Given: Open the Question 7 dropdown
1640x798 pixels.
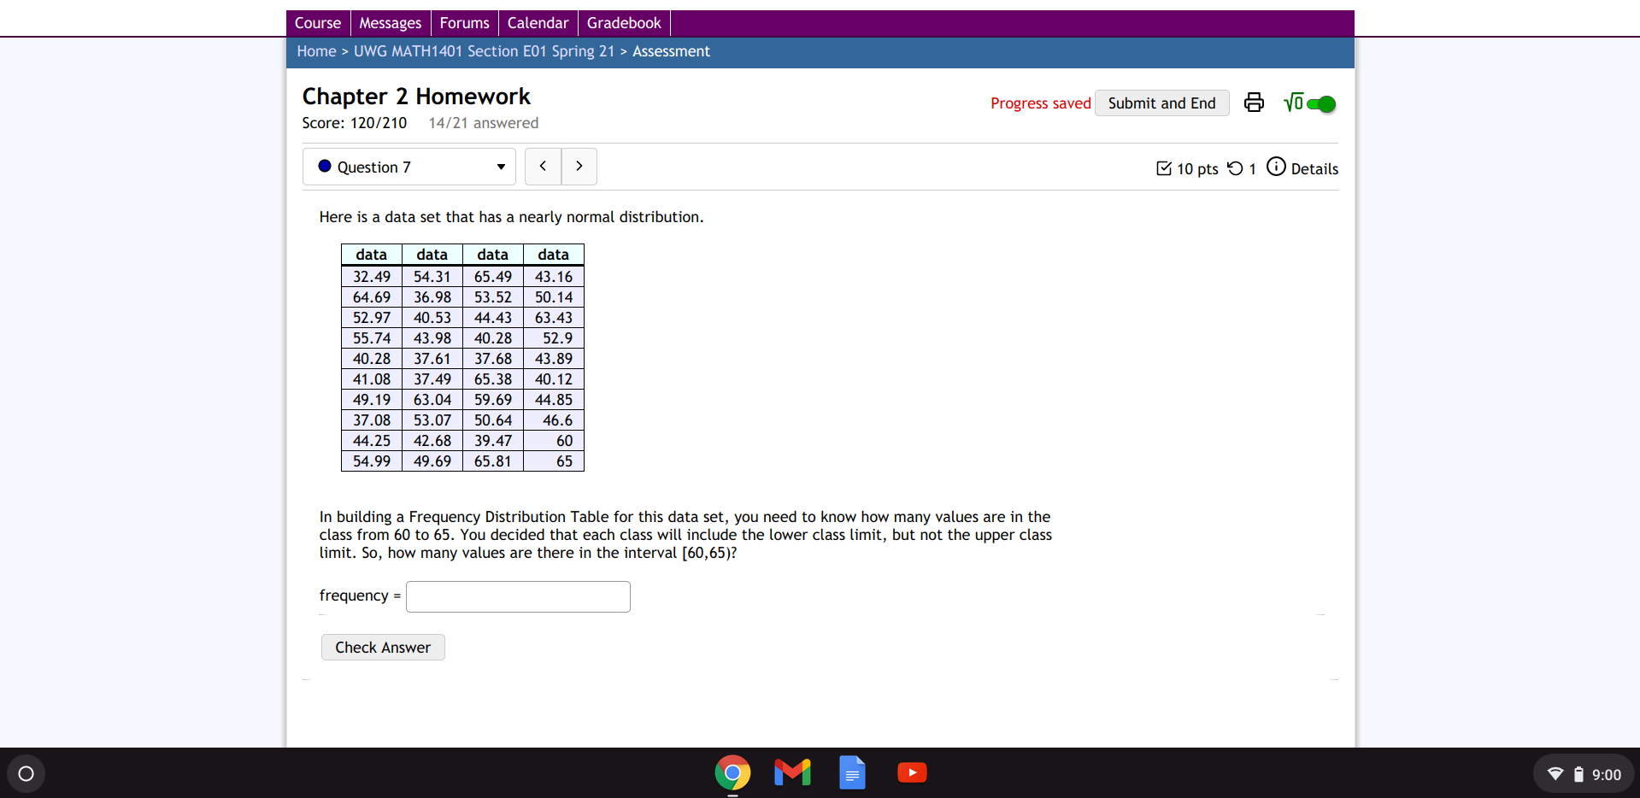Looking at the screenshot, I should tap(409, 167).
